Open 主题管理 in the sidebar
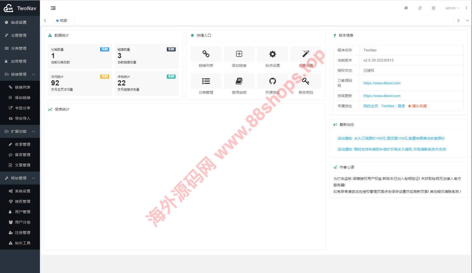The height and width of the screenshot is (273, 472). (x=19, y=35)
